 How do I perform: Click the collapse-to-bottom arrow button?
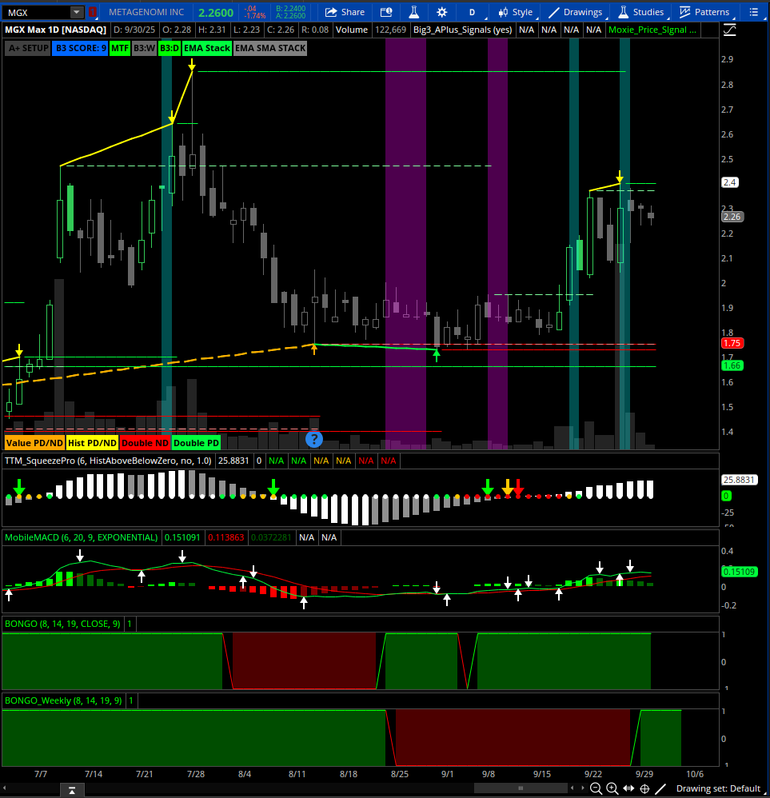(x=72, y=790)
